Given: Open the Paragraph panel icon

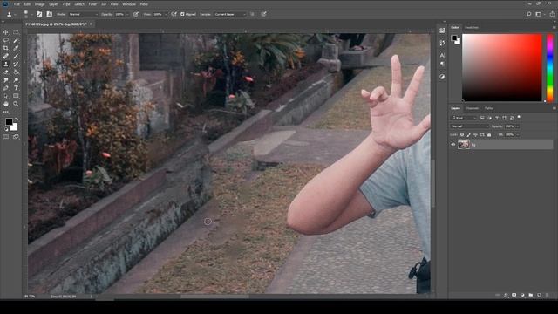Looking at the screenshot, I should (x=442, y=64).
